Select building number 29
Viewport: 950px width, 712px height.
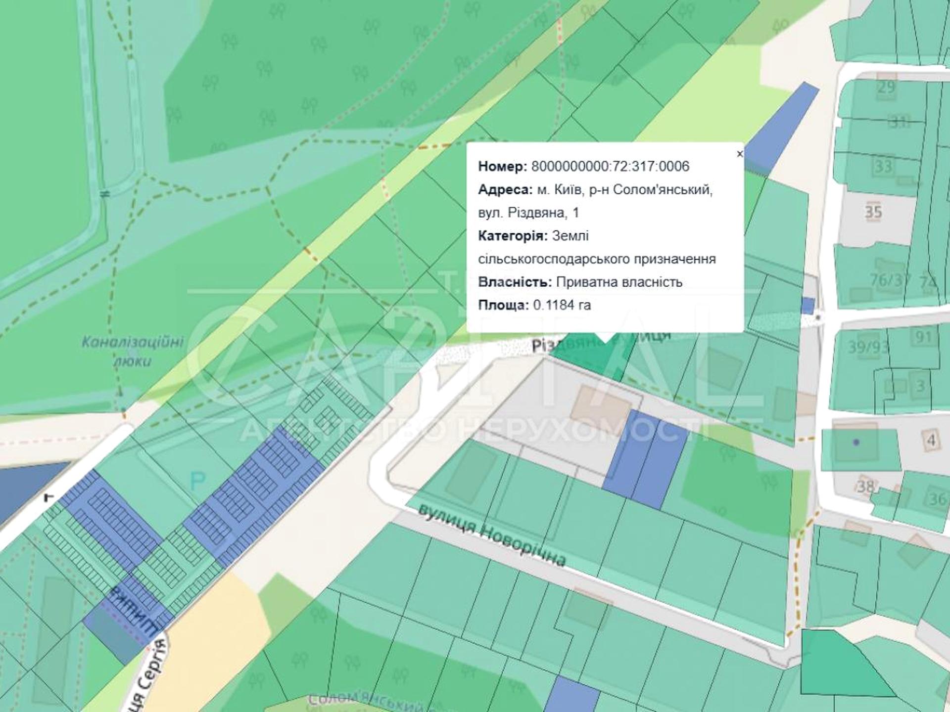coord(886,87)
